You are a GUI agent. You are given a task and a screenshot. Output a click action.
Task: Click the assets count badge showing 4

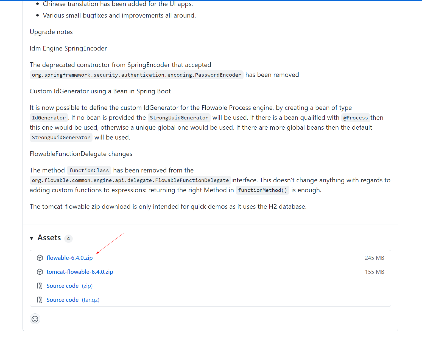pos(68,238)
